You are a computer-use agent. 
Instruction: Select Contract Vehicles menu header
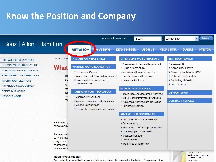pyautogui.click(x=190, y=100)
